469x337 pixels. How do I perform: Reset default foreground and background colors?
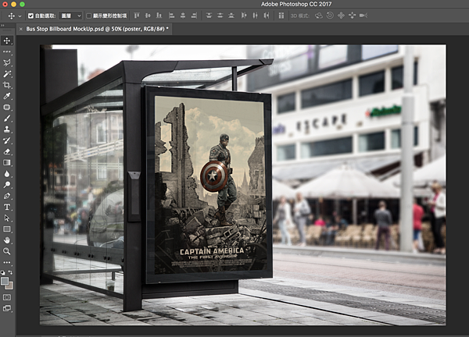point(3,272)
